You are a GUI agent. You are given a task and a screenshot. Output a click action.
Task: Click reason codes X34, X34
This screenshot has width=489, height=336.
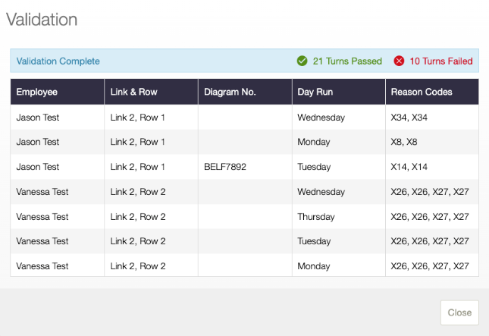click(x=409, y=118)
